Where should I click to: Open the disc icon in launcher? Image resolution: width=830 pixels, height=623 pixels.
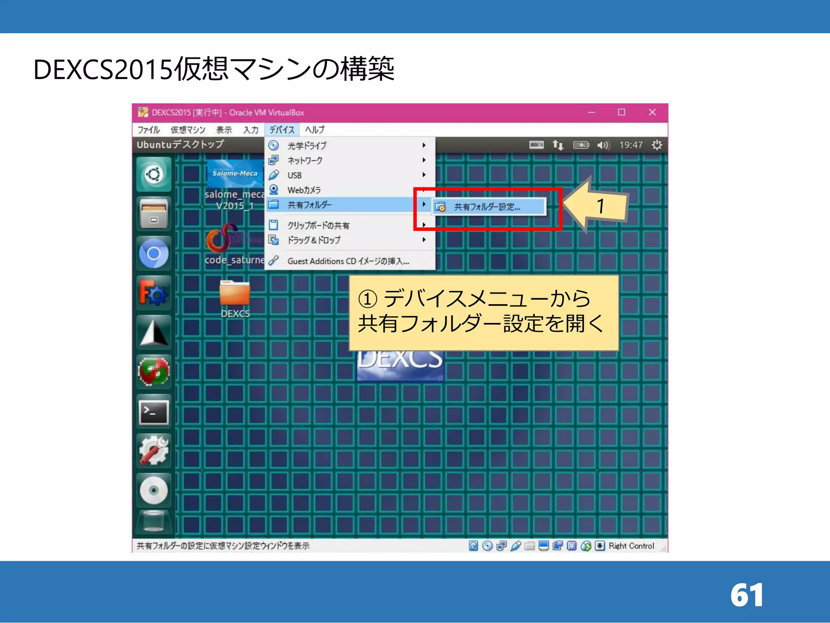[154, 490]
